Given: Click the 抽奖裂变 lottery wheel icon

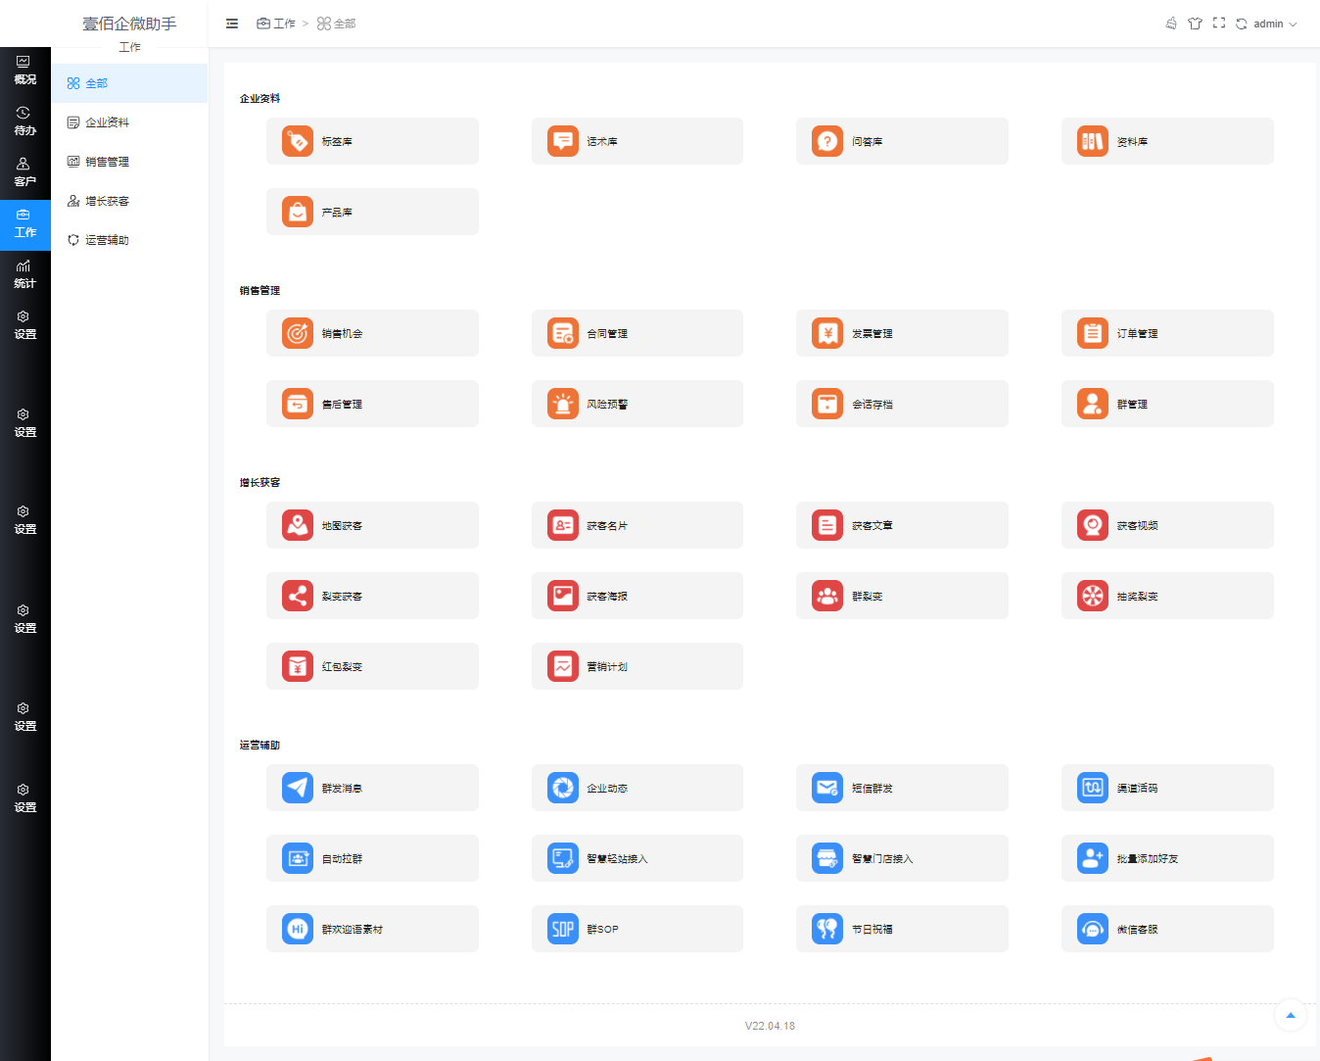Looking at the screenshot, I should click(1093, 596).
